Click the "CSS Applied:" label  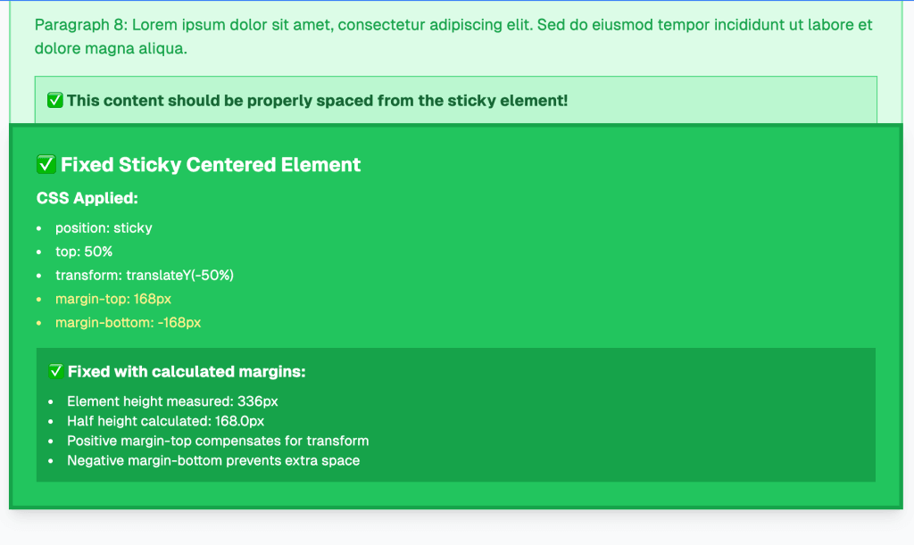tap(87, 198)
